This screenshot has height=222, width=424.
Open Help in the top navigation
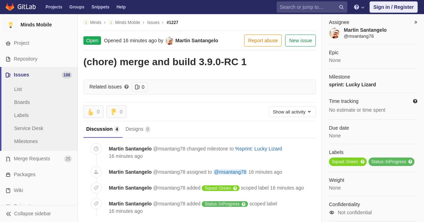click(x=121, y=7)
